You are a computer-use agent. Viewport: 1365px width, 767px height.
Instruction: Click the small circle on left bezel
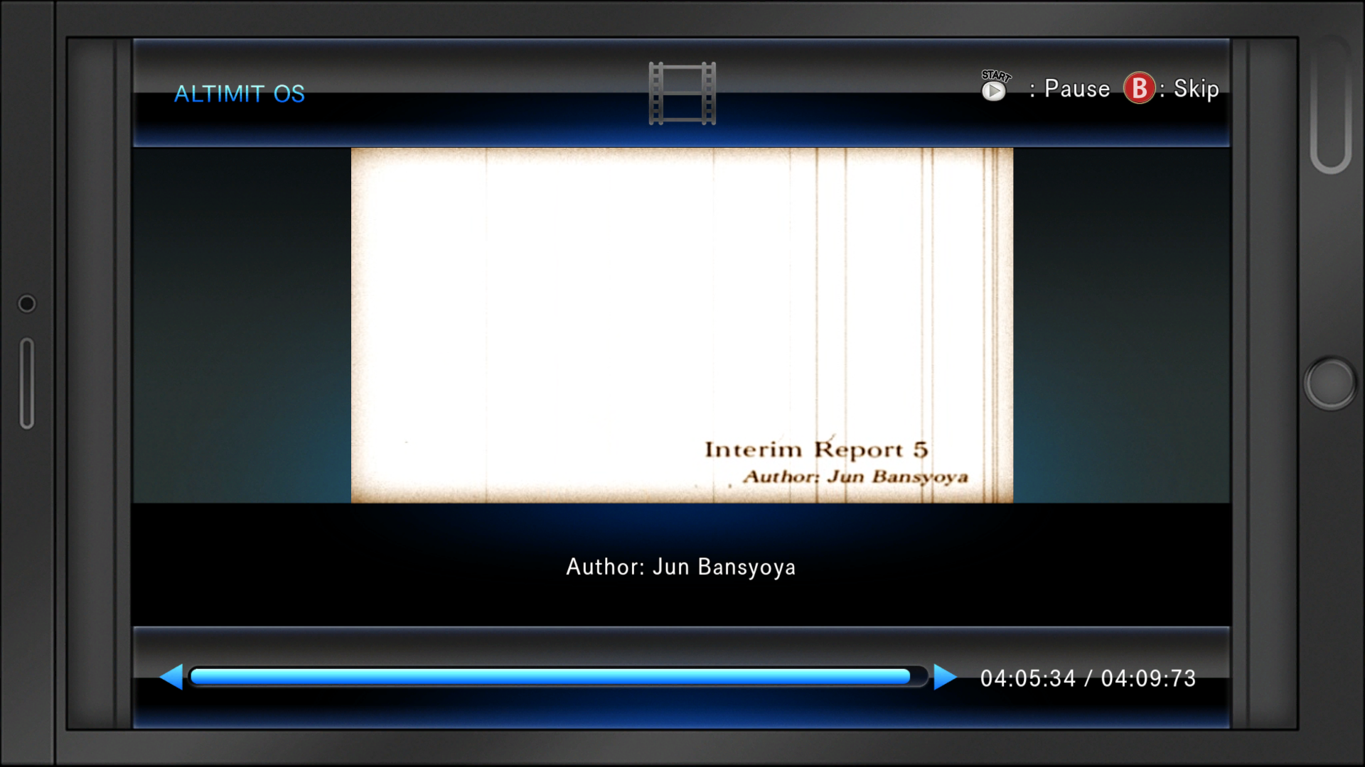pos(27,304)
